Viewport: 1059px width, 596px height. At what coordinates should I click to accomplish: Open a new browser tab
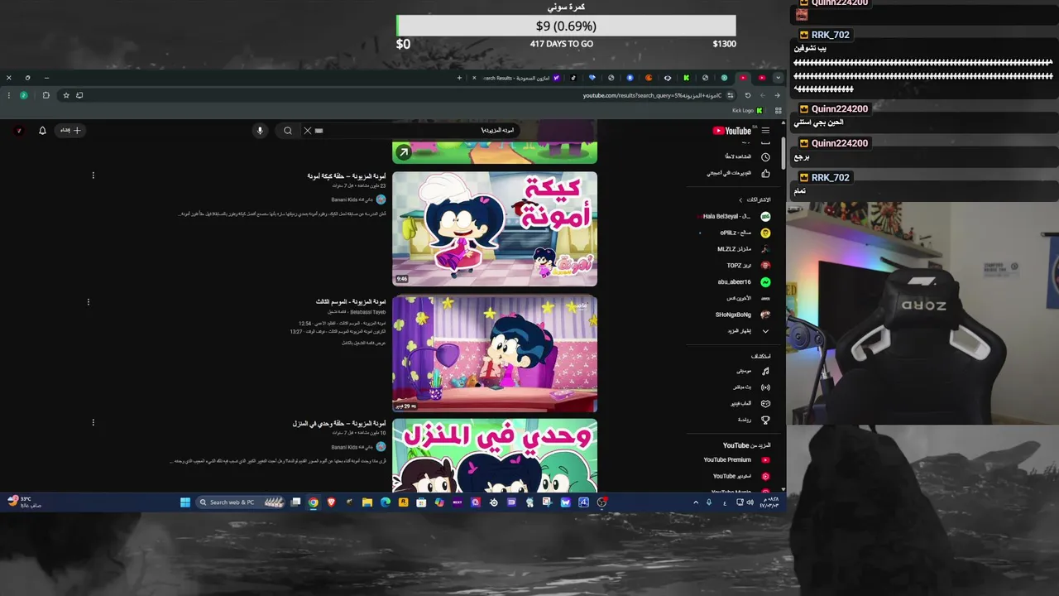(459, 78)
